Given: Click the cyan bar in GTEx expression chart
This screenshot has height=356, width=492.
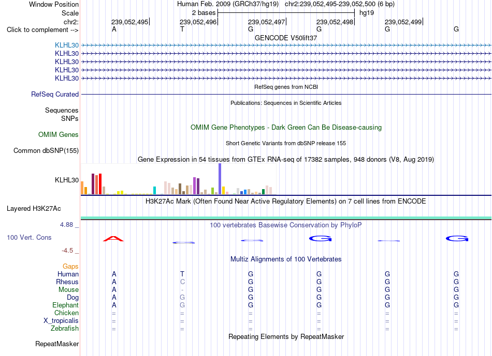Looking at the screenshot, I should tap(154, 190).
